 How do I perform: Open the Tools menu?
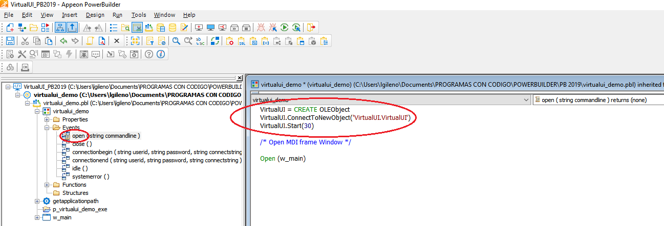(x=139, y=15)
